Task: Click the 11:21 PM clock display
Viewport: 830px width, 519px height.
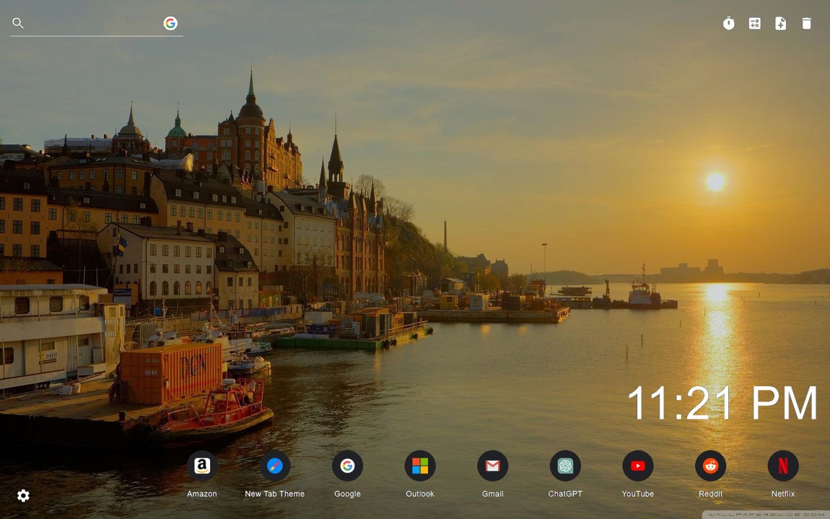Action: (x=722, y=404)
